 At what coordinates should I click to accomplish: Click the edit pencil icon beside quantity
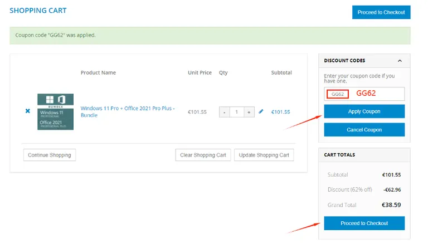pos(261,111)
